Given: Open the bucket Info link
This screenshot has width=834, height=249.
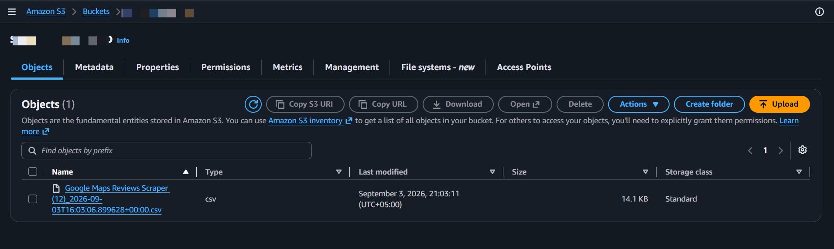Looking at the screenshot, I should (123, 40).
